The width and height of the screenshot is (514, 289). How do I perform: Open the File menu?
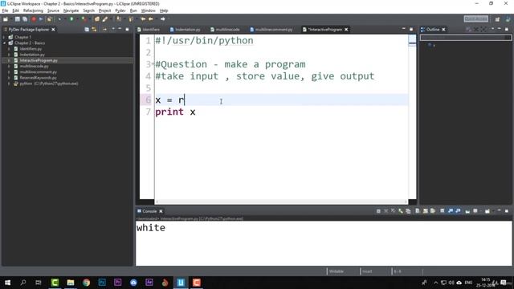coord(5,10)
